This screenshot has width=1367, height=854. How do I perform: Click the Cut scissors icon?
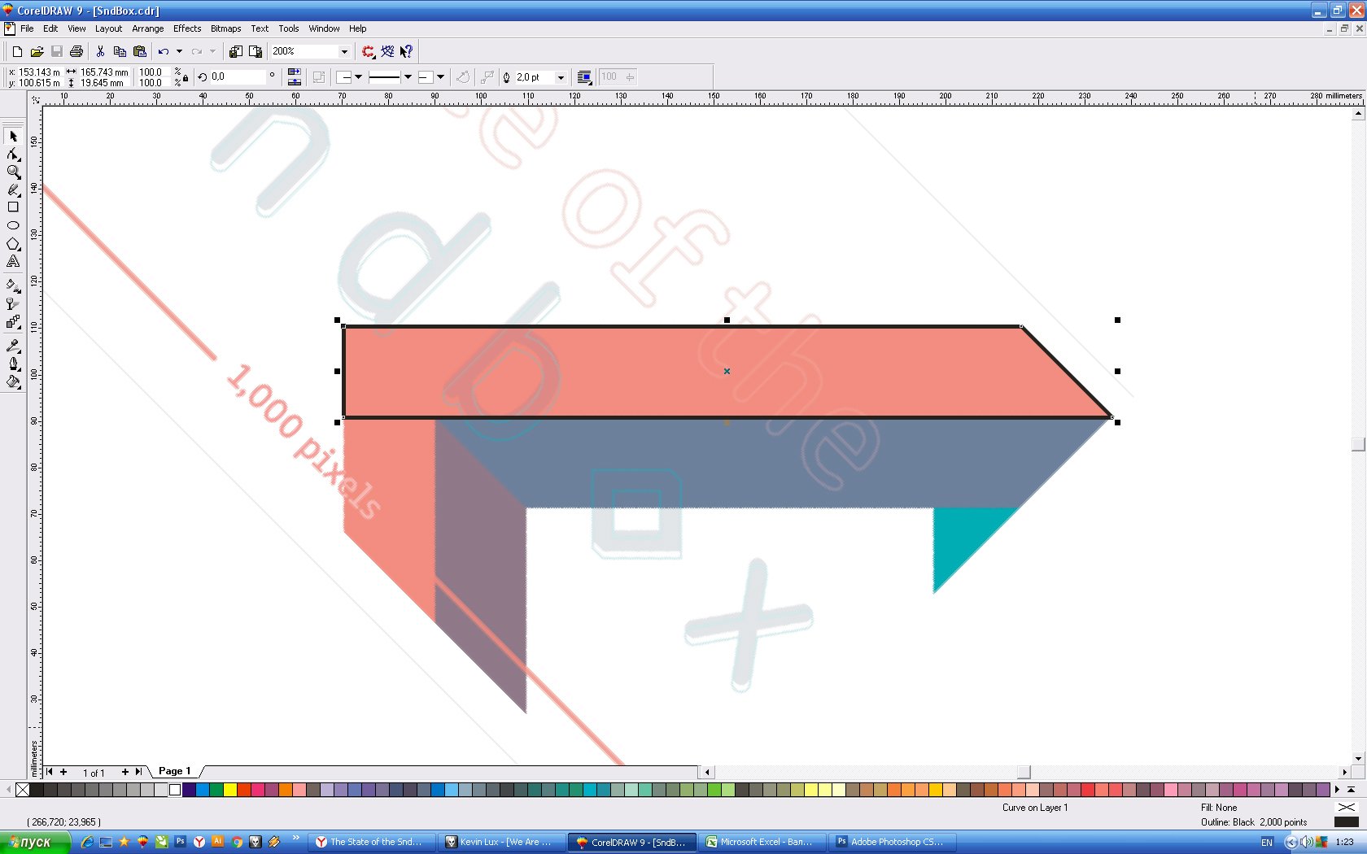(x=100, y=51)
